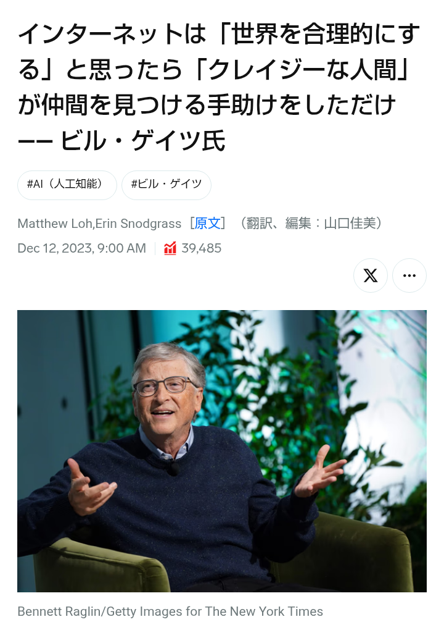
Task: Click the 9:00 AM publish time
Action: (x=121, y=248)
